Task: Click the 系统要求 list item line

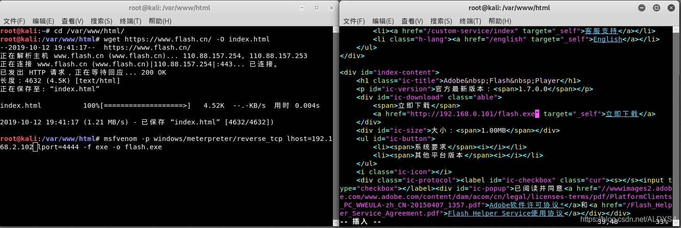Action: pyautogui.click(x=450, y=147)
